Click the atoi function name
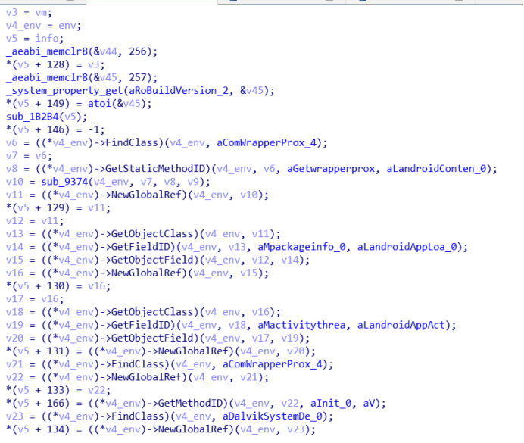This screenshot has width=524, height=443. point(100,104)
